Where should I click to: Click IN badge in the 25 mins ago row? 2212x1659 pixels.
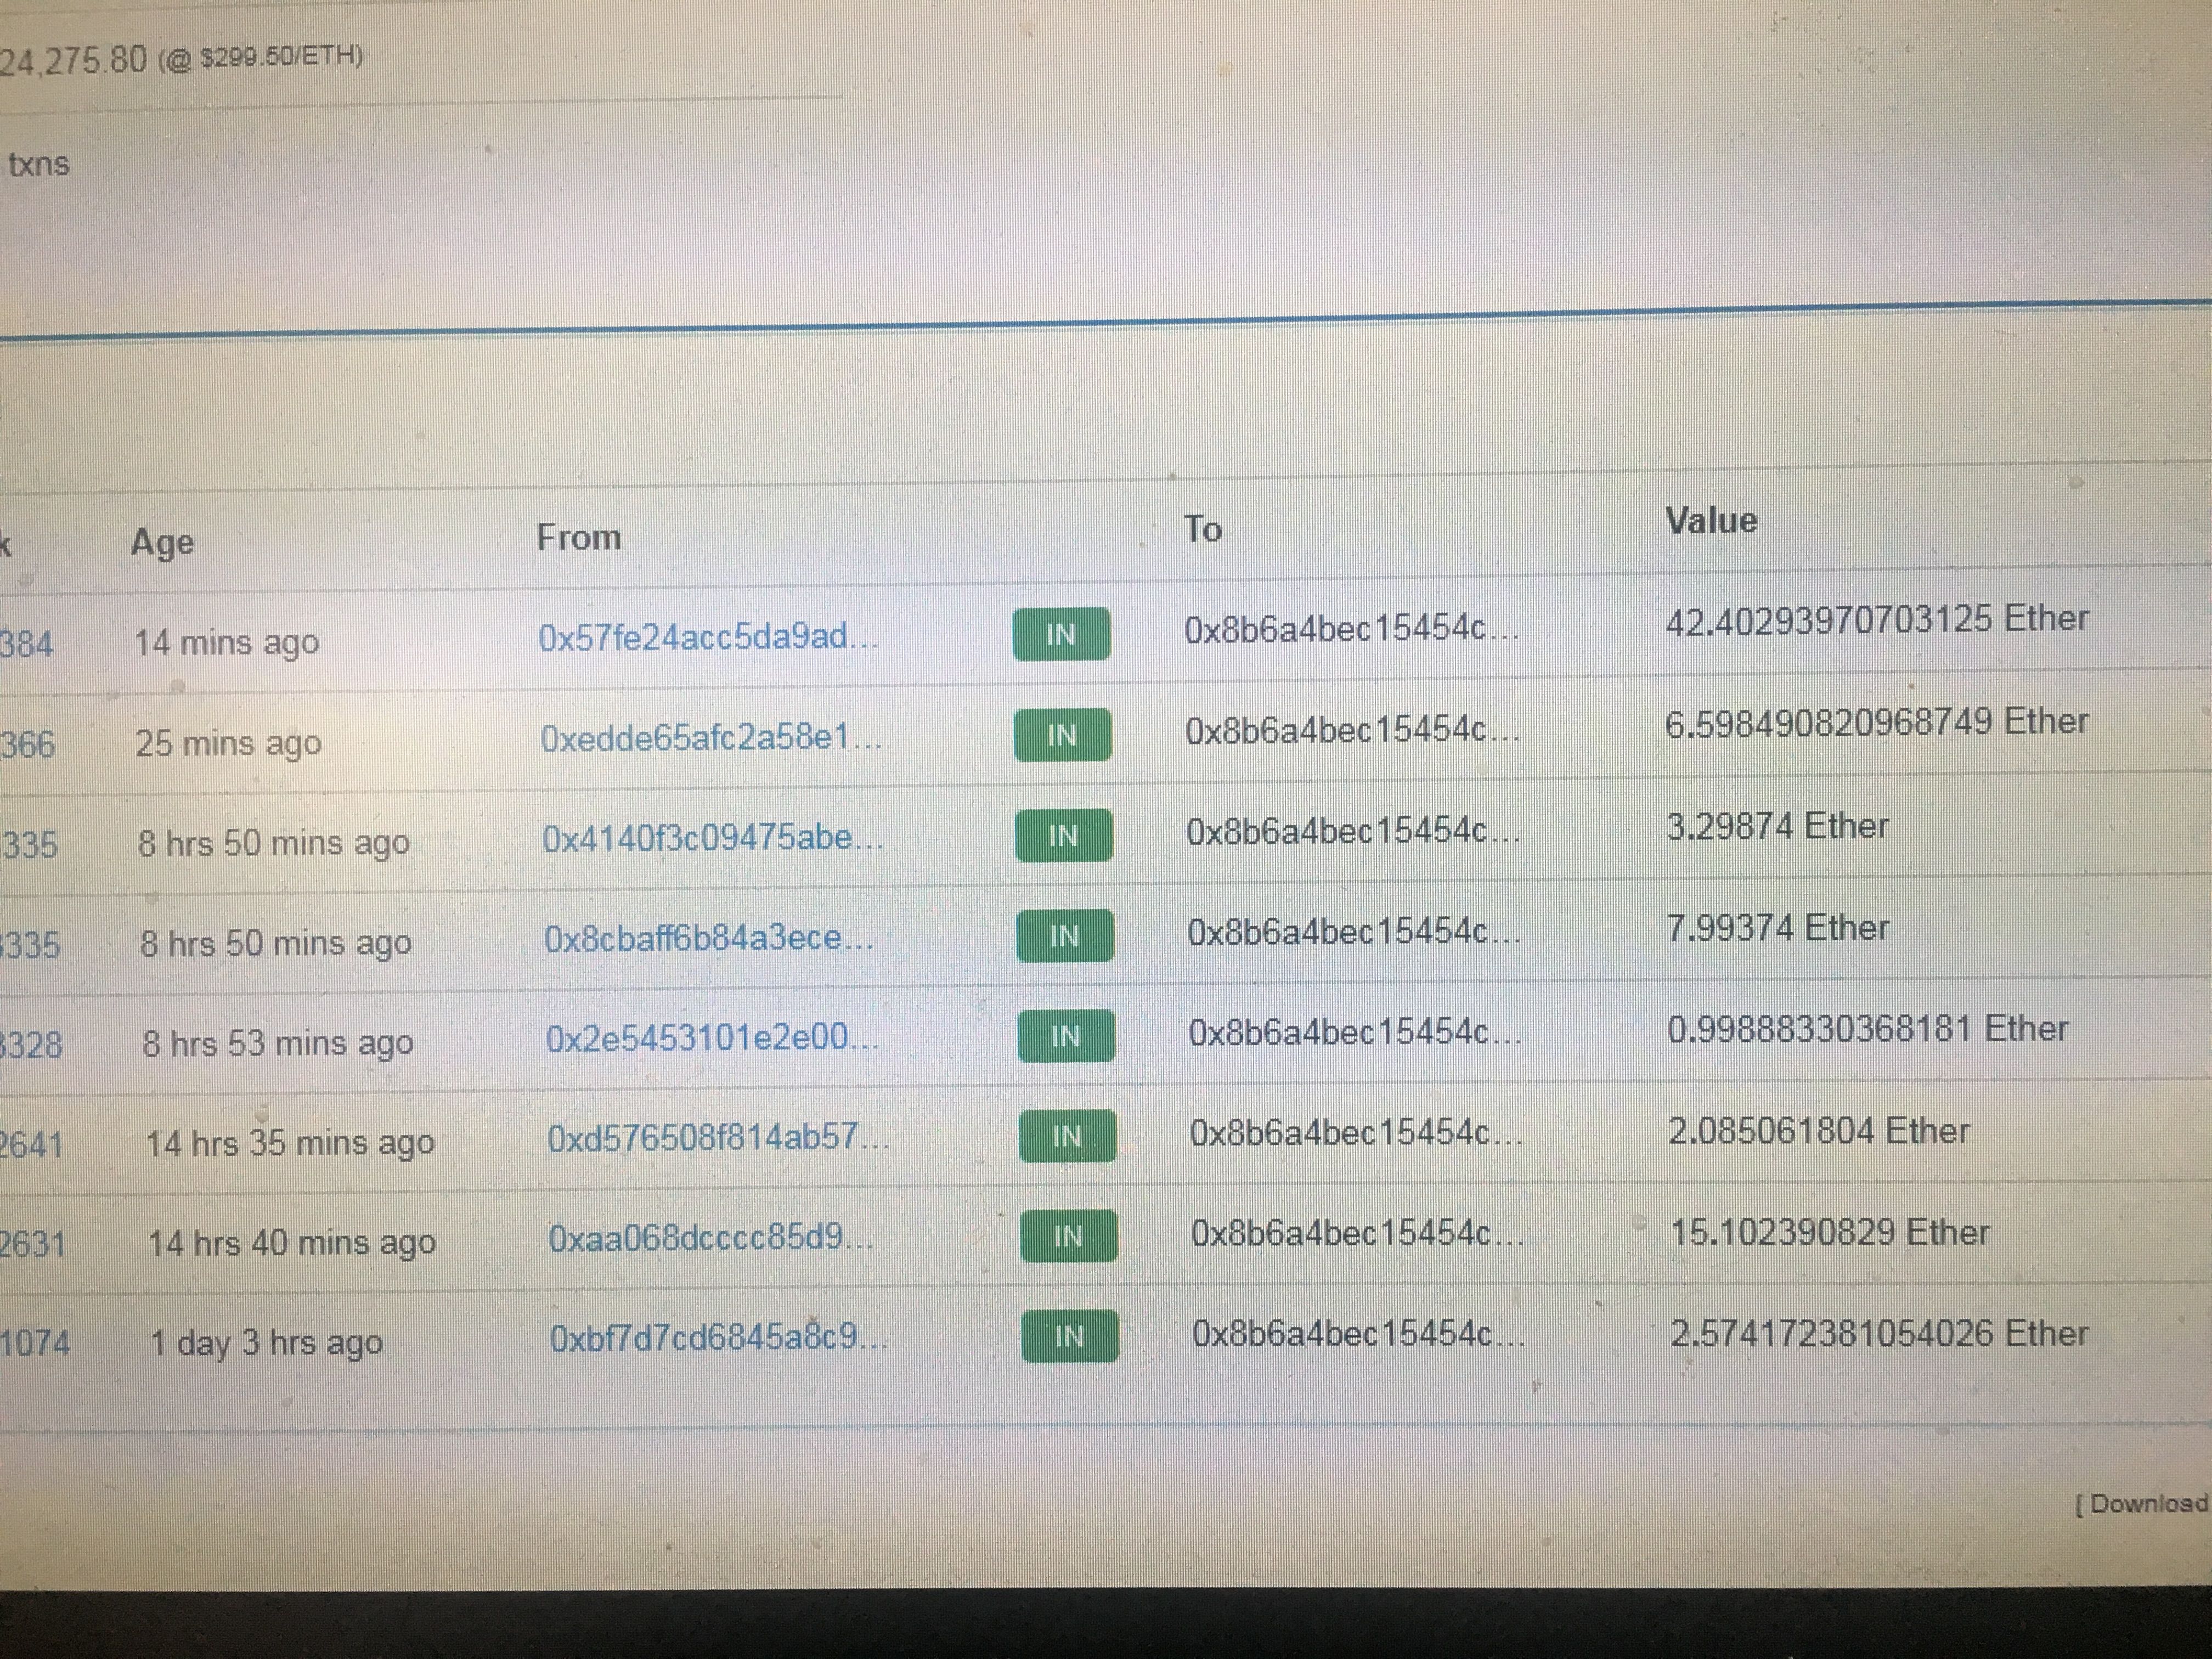(x=1062, y=735)
